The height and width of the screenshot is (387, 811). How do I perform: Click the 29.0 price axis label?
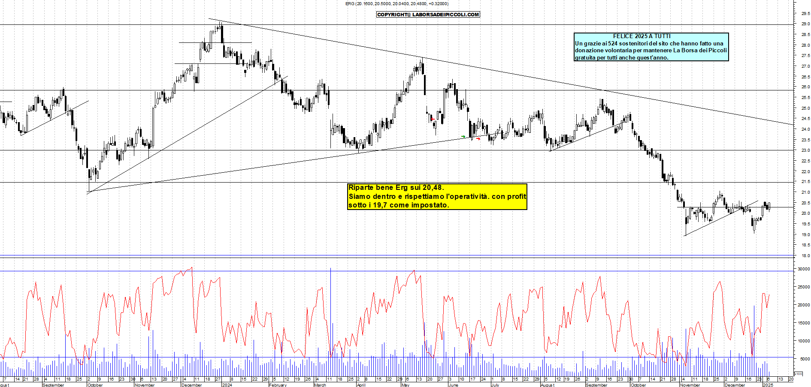pyautogui.click(x=805, y=24)
